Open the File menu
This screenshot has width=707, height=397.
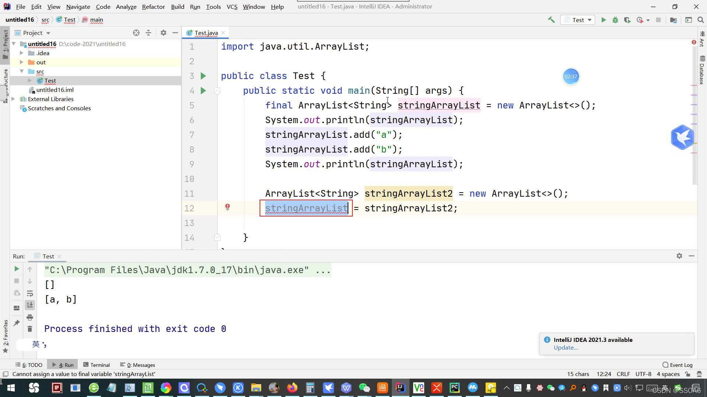coord(21,7)
